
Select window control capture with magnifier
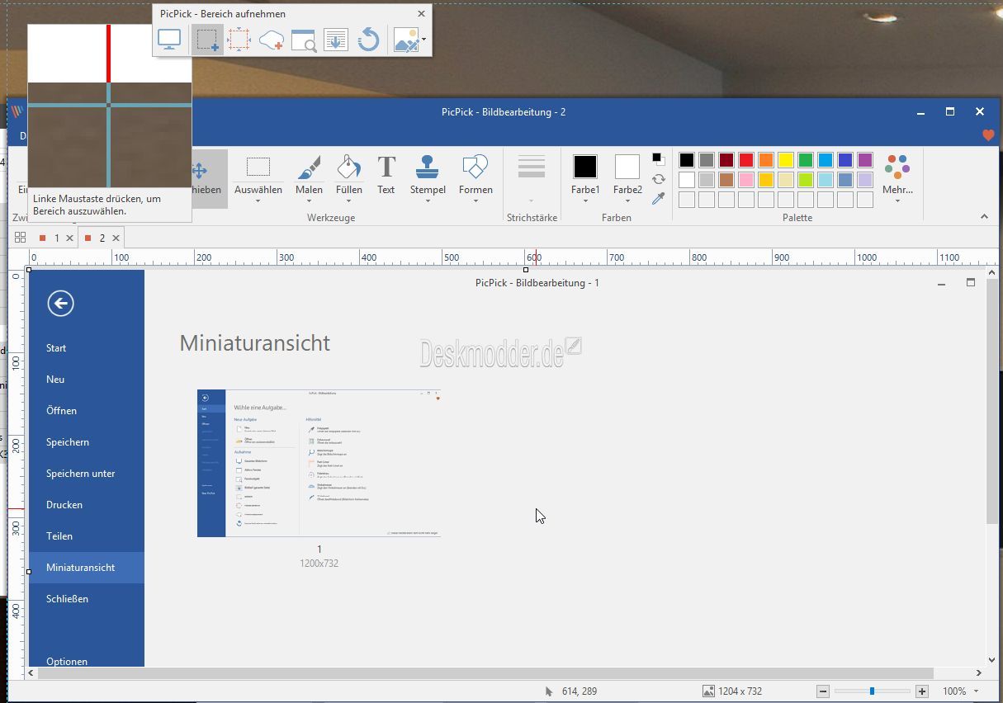[303, 40]
